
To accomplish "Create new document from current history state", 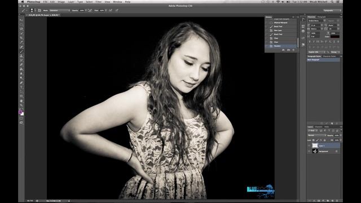I will tap(283, 50).
